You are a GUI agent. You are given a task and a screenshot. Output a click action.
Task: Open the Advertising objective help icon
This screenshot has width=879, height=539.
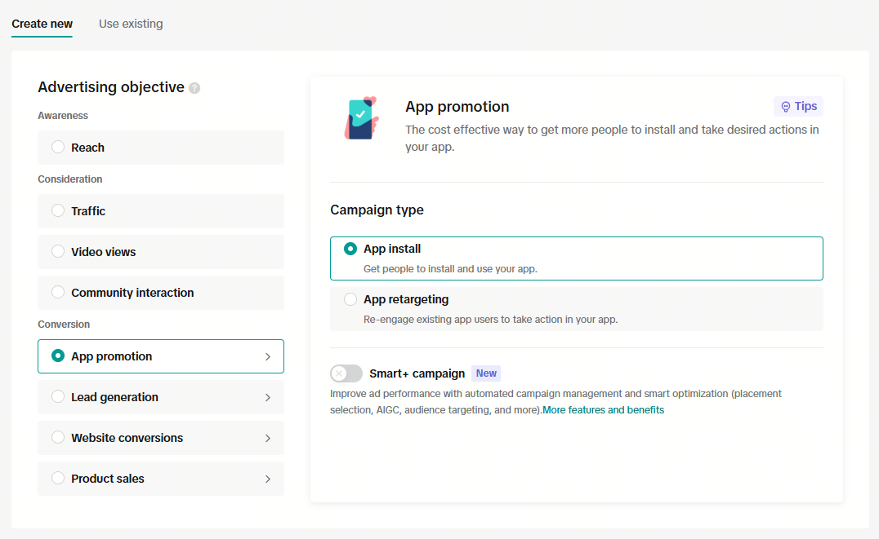[x=194, y=88]
